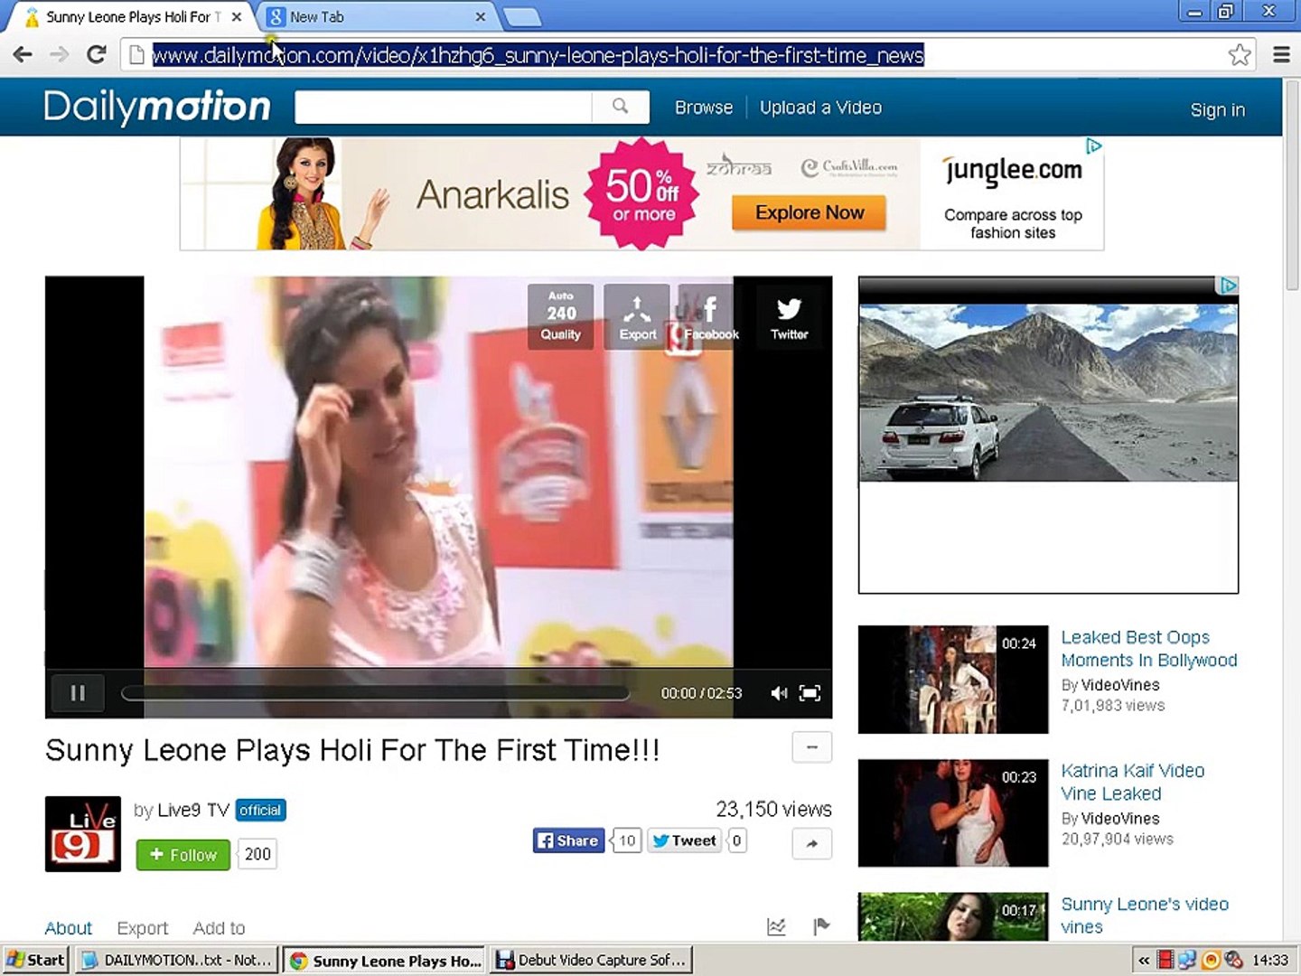Open the Windows Start button

[x=35, y=960]
